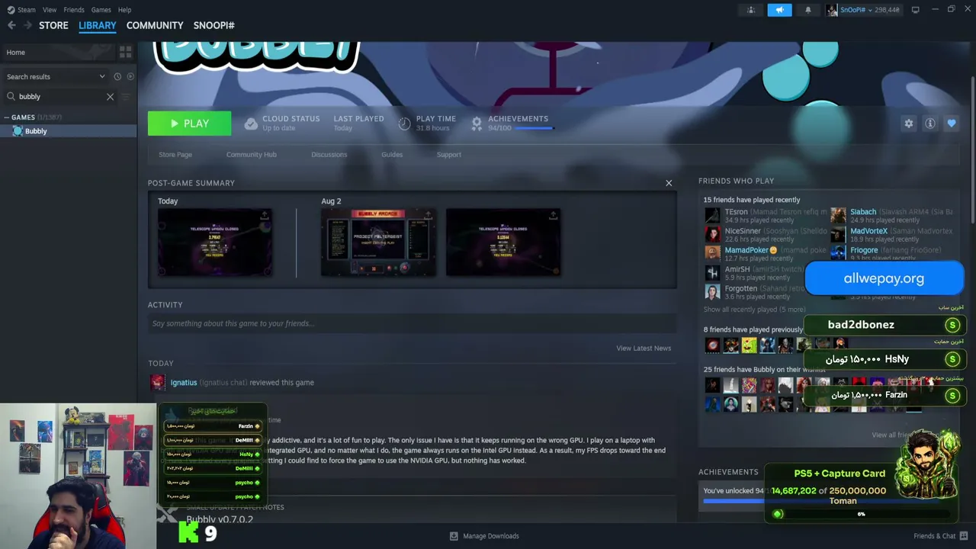Click the Achievements badge icon beside play time

(477, 124)
